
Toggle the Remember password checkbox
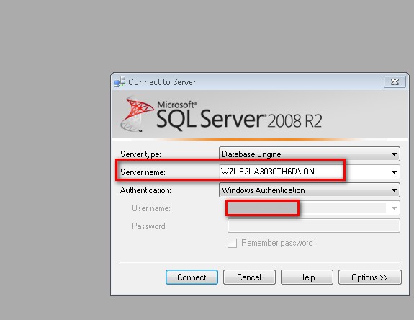pos(232,243)
